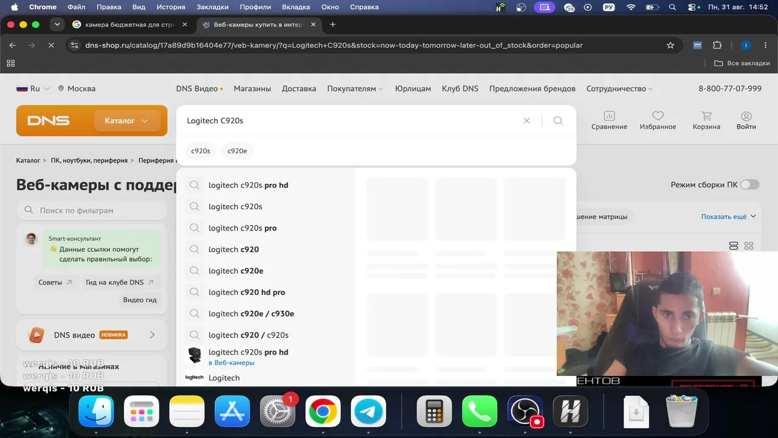
Task: Expand the Ru language selector
Action: pos(33,88)
